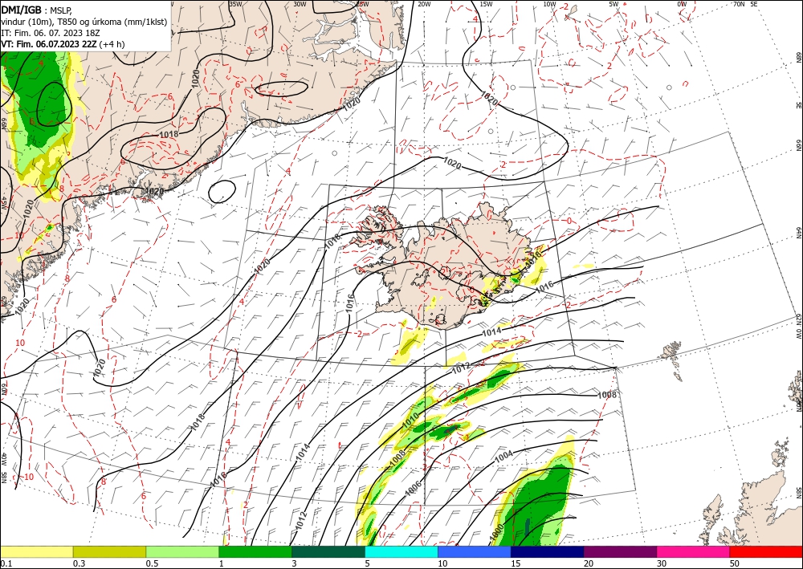803x569 pixels.
Task: Click the pink 30–50 legend swatch
Action: 694,551
